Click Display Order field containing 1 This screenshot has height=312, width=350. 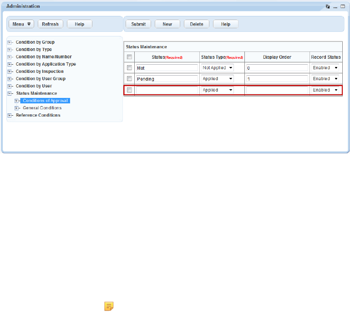point(277,79)
